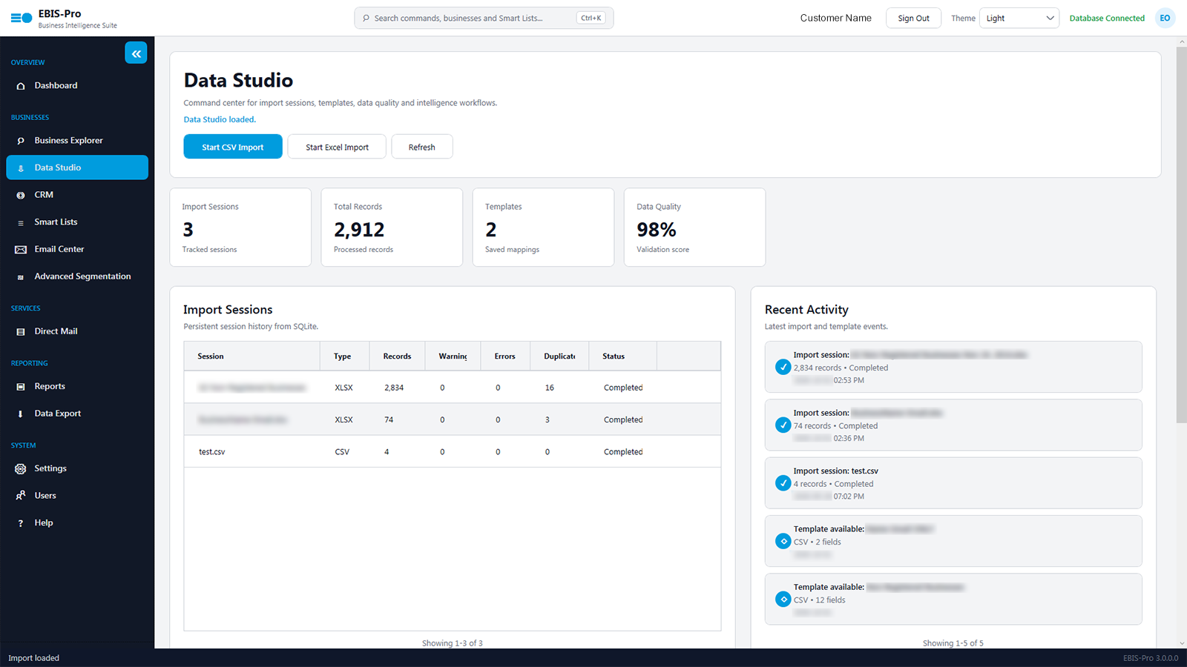Click checkmark icon for test.csv activity
The width and height of the screenshot is (1187, 667).
point(783,483)
